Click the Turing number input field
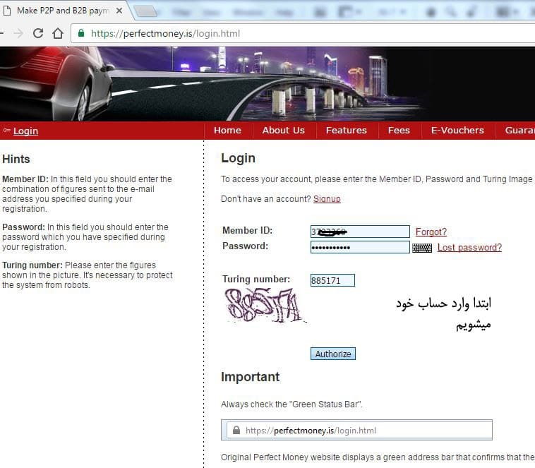 point(332,280)
